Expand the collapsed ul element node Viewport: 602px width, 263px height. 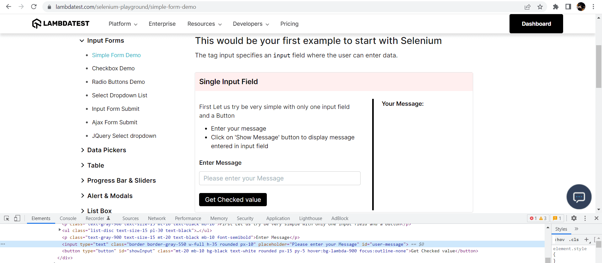coord(60,230)
